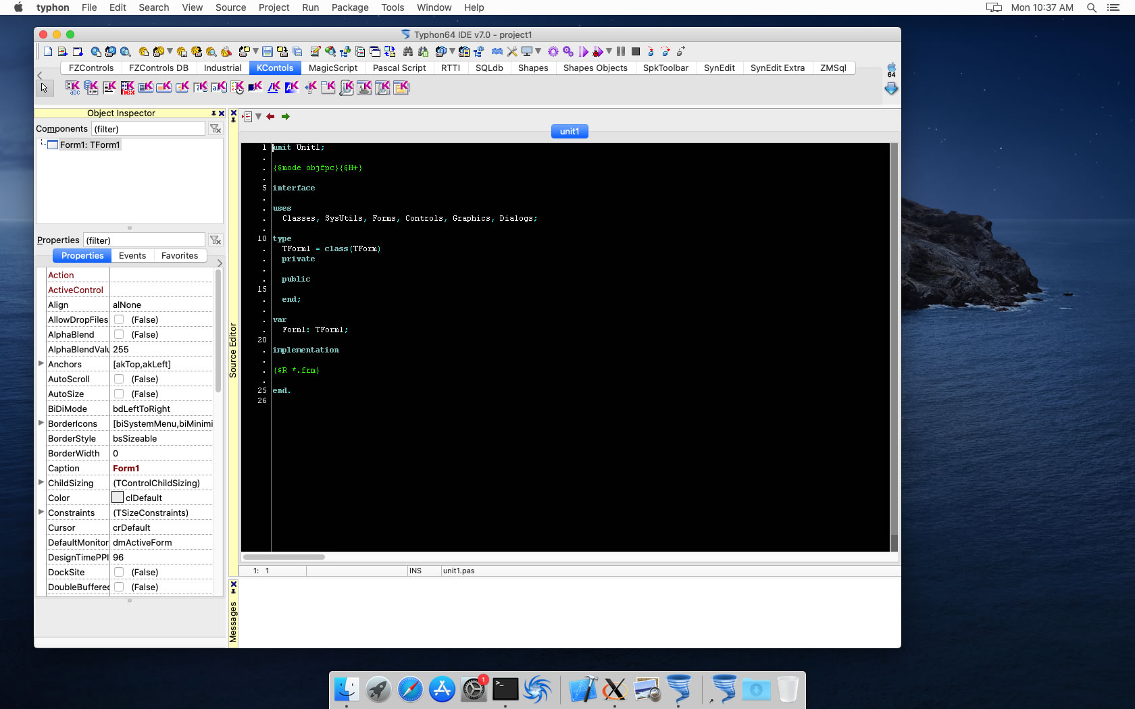The image size is (1135, 709).
Task: Toggle the AlphaBlend checkbox
Action: (119, 334)
